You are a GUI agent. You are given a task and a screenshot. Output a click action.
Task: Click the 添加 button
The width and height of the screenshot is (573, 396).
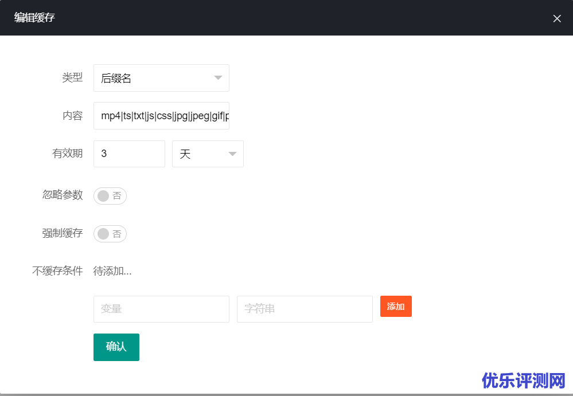pyautogui.click(x=396, y=306)
